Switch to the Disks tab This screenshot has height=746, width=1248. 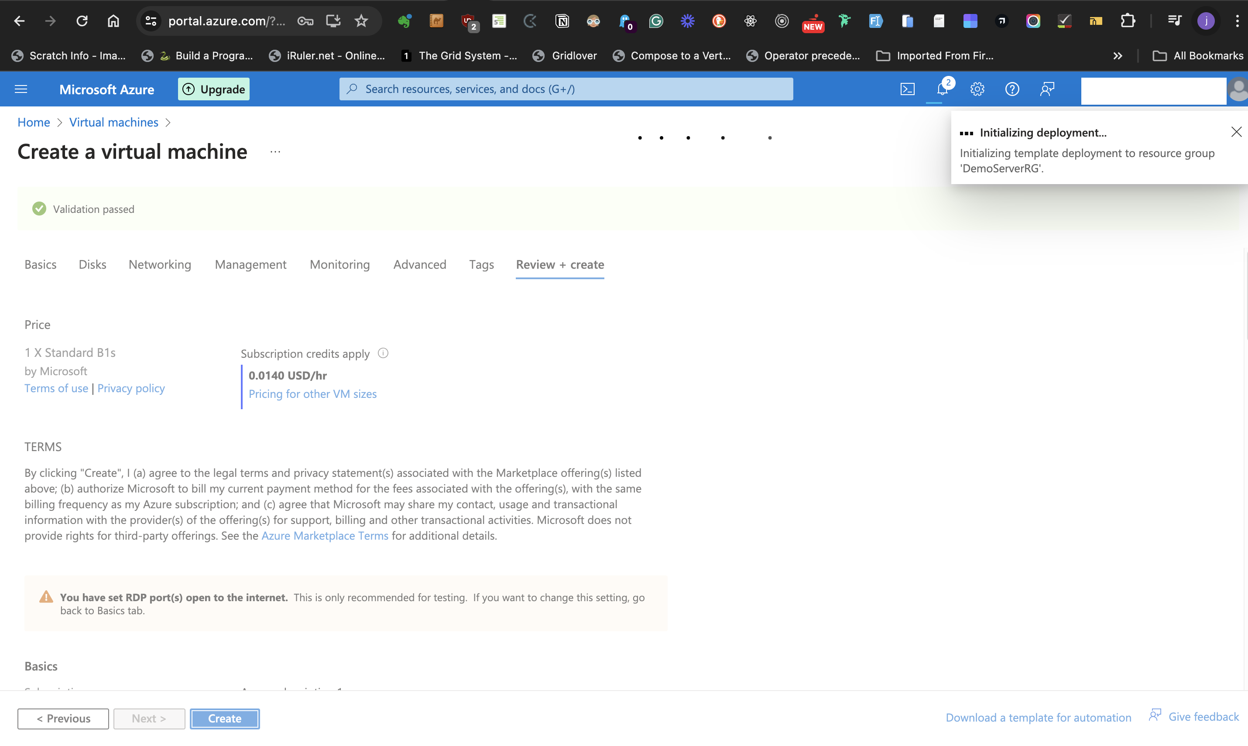(x=93, y=264)
